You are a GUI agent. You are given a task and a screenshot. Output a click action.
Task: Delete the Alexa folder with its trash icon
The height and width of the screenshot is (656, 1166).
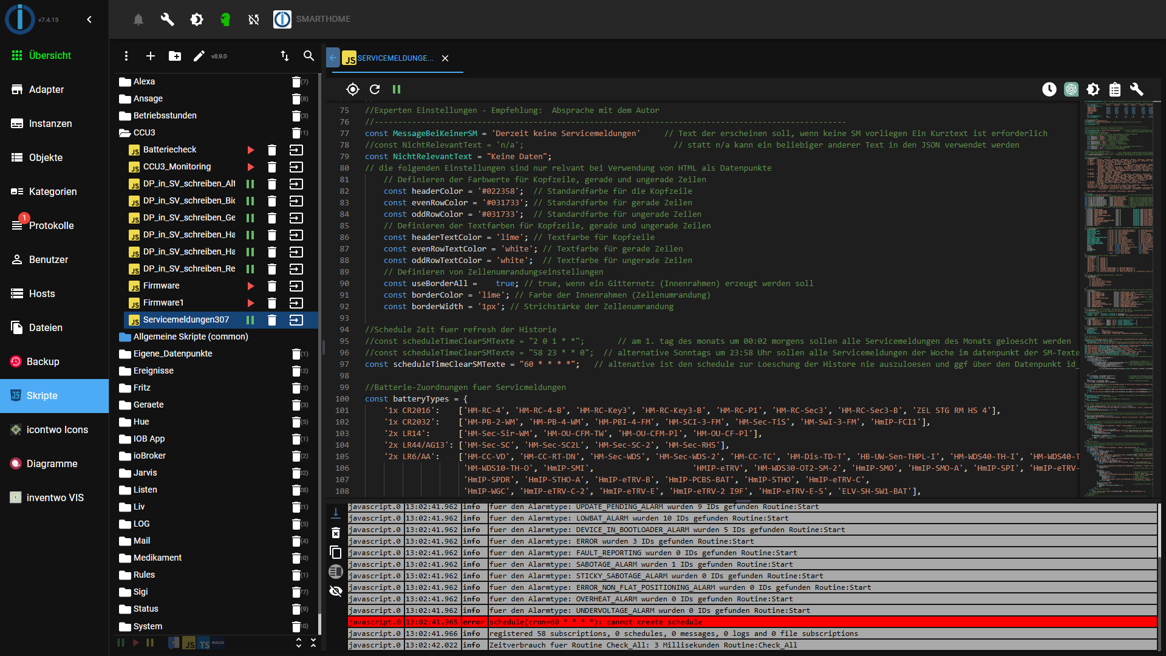click(296, 81)
